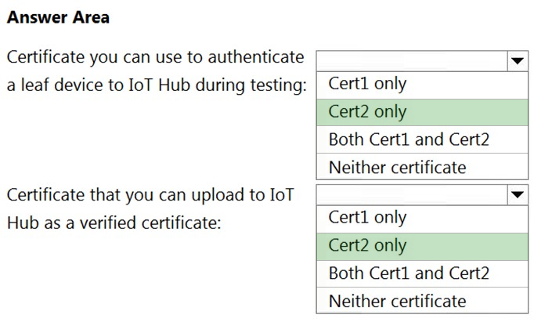Screen dimensions: 552x322
Task: Click the words 'verified certificate:' in the second question
Action: 150,223
